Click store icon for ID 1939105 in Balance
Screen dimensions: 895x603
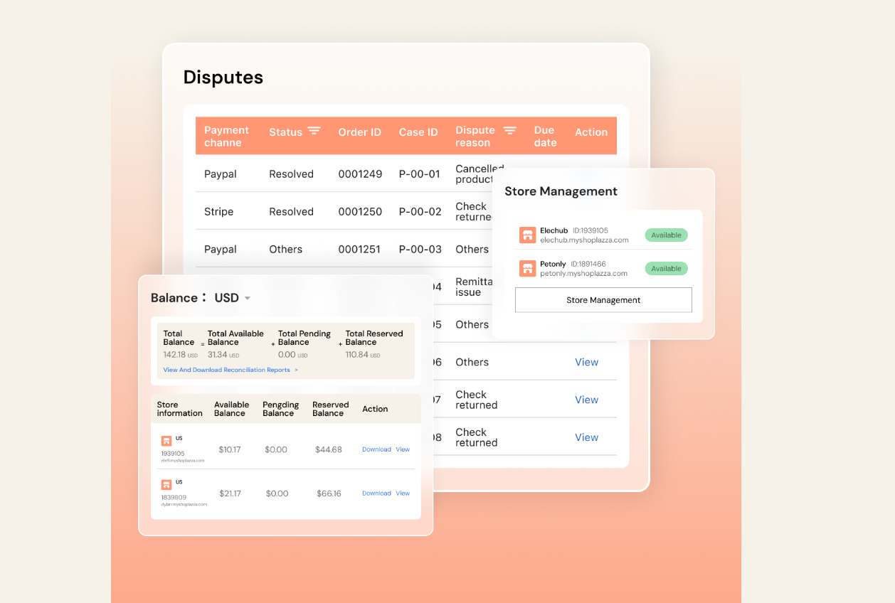[166, 441]
